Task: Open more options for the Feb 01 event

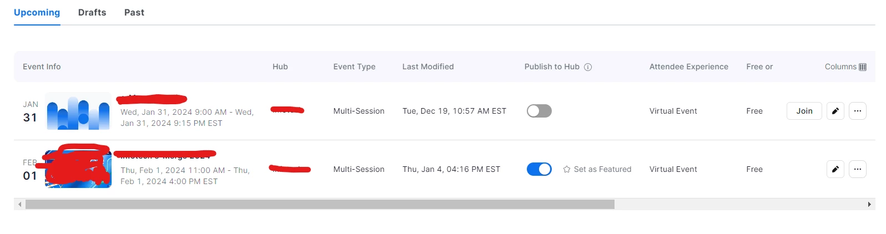Action: [x=857, y=169]
